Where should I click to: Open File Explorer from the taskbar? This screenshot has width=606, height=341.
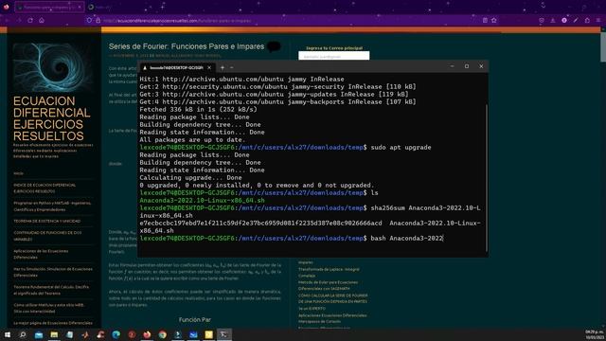[x=54, y=334]
